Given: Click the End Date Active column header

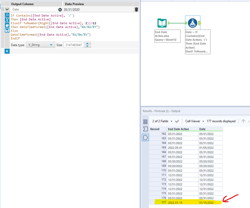Looking at the screenshot, I should 182,129.
